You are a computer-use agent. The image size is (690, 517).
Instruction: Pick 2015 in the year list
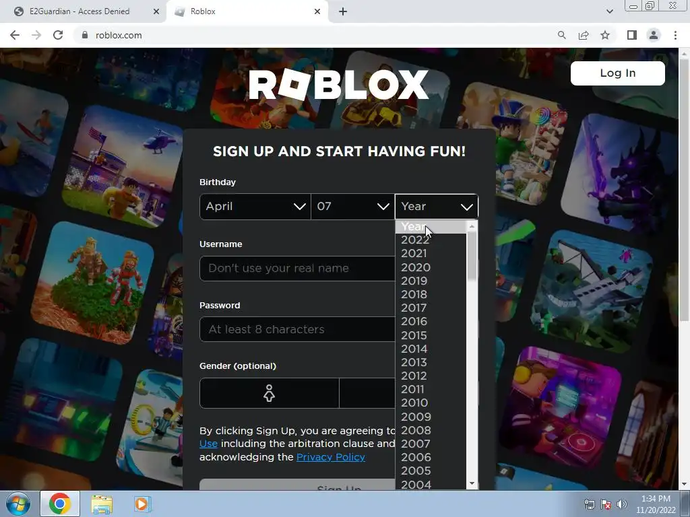pos(431,335)
